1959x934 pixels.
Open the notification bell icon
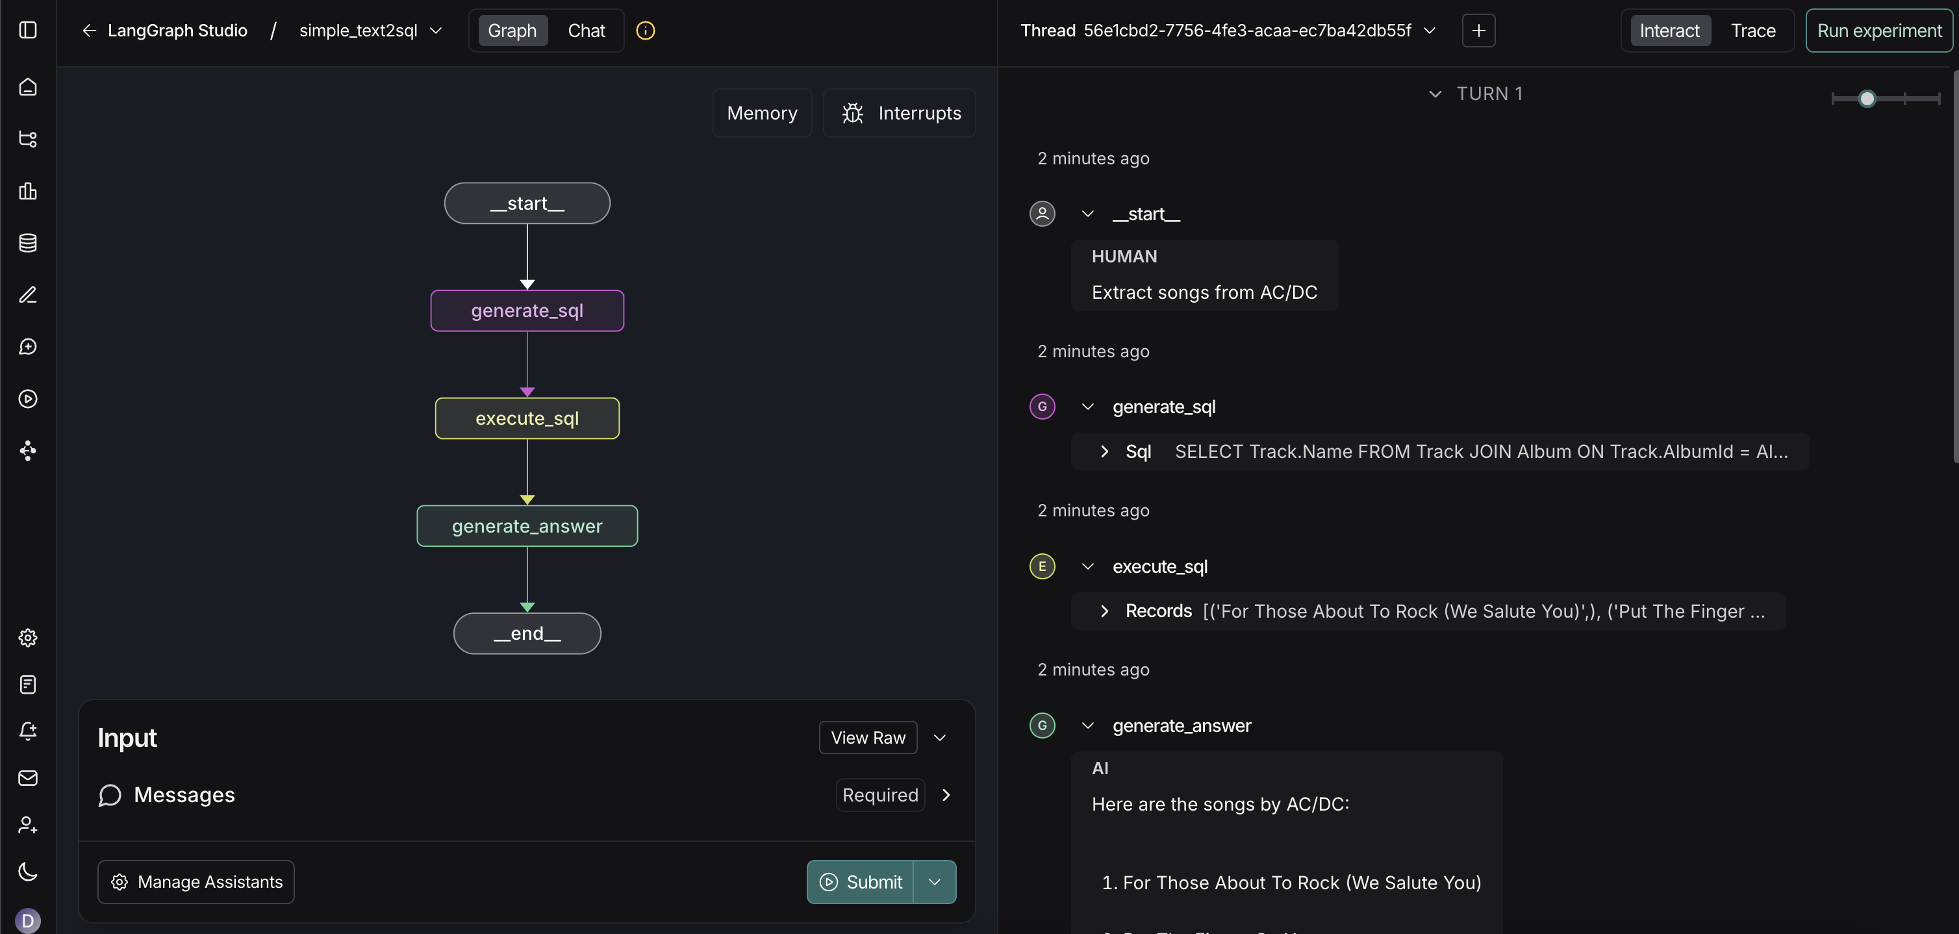click(28, 731)
